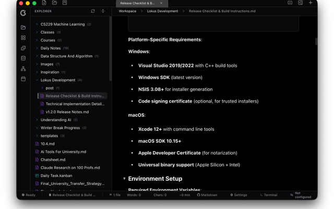Open the plugins puzzle icon in the sidebar

coord(23,48)
